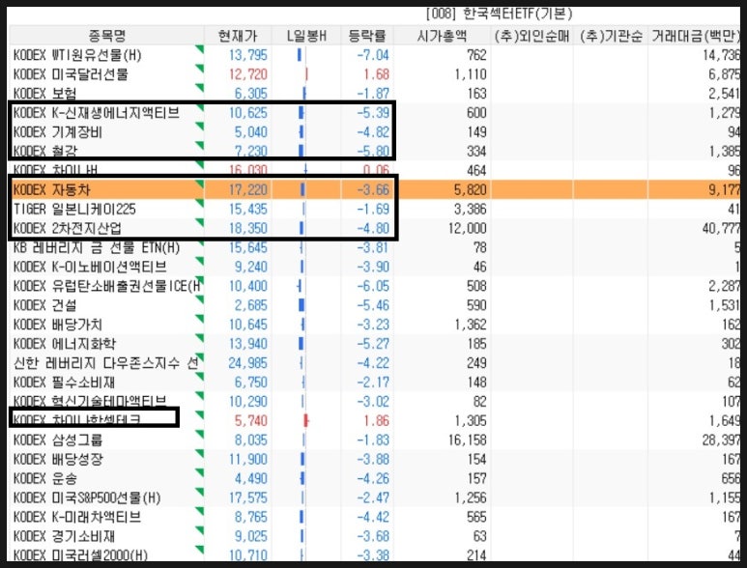
Task: Select KODEX 미국달러선물 row
Action: (374, 74)
